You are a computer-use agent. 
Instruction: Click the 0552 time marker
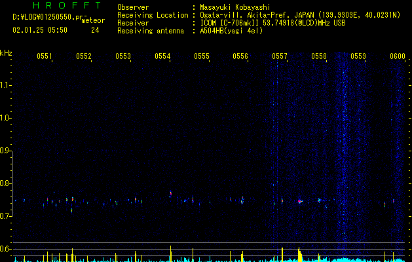click(x=84, y=56)
